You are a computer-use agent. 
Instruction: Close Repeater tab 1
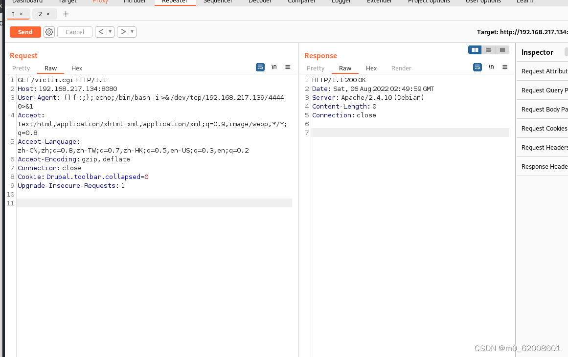22,14
